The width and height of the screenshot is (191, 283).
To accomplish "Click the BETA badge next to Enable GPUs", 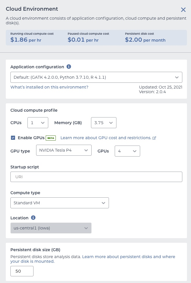I will point(51,138).
